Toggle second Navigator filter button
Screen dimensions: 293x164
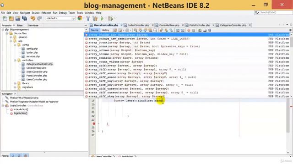[x=19, y=155]
